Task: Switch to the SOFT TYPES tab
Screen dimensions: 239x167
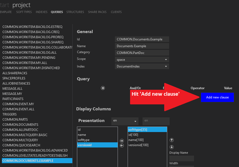Action: pyautogui.click(x=24, y=12)
